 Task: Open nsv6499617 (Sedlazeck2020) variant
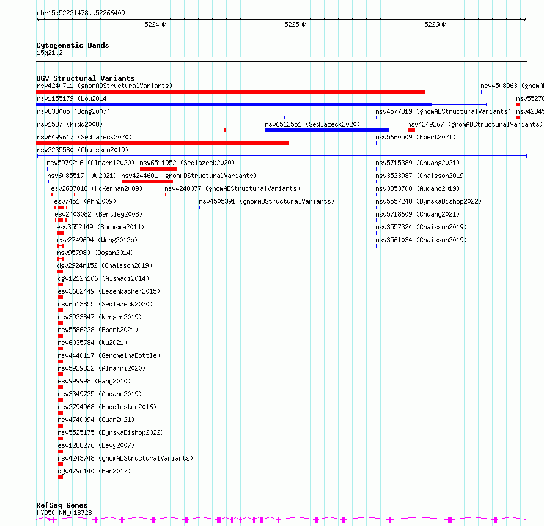(x=84, y=137)
